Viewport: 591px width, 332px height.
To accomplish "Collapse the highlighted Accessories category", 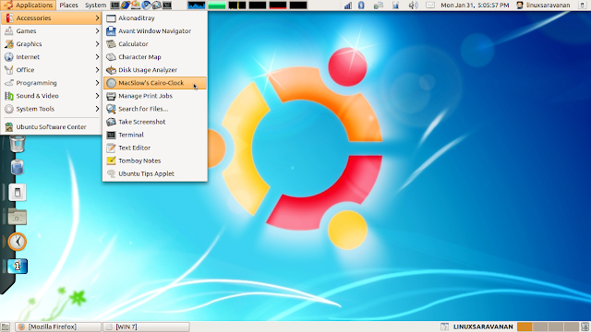I will [x=52, y=18].
